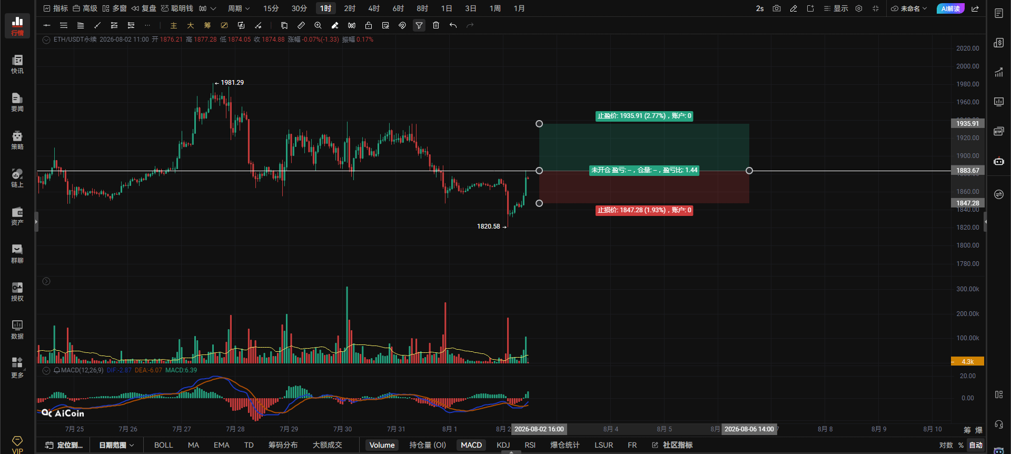Select the eraser drawing tool
The width and height of the screenshot is (1011, 454).
coord(335,25)
